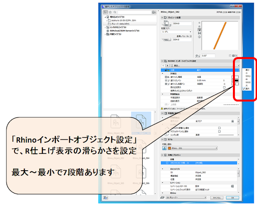This screenshot has width=257, height=204.
Task: Confirm with the OK button
Action: click(x=233, y=198)
